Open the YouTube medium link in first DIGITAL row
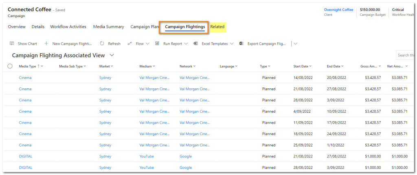Image resolution: width=417 pixels, height=175 pixels. (147, 156)
